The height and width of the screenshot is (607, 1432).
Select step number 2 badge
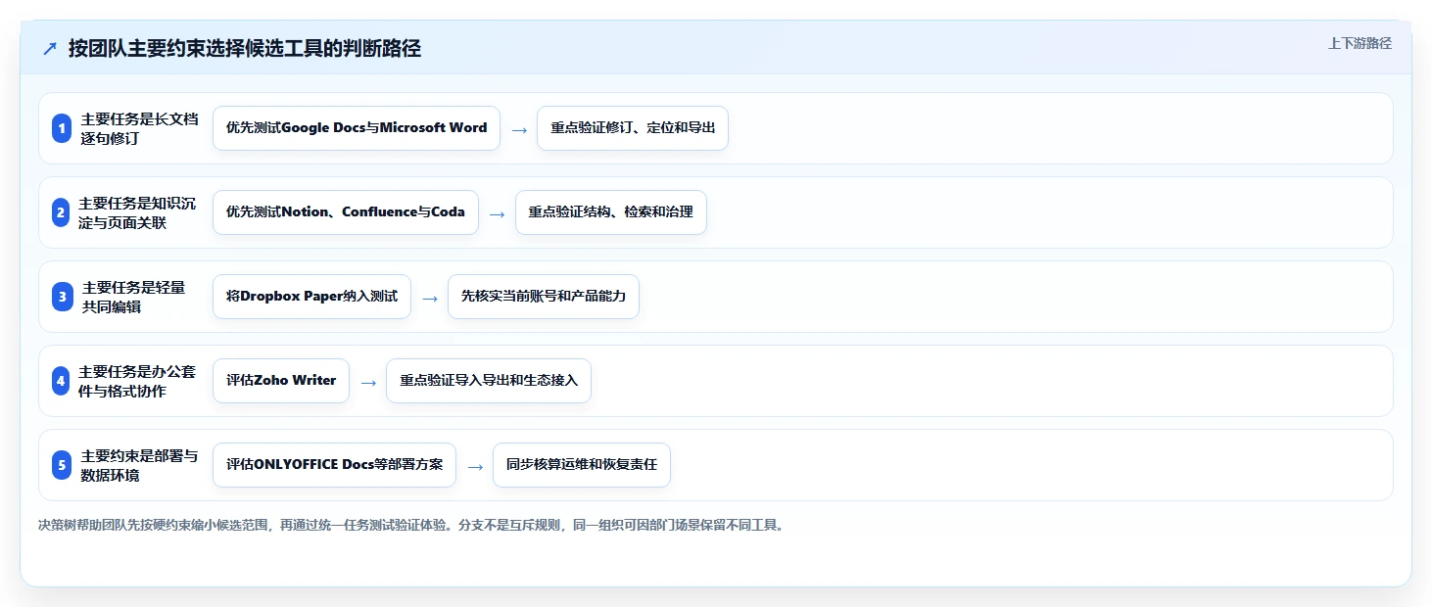[x=62, y=212]
